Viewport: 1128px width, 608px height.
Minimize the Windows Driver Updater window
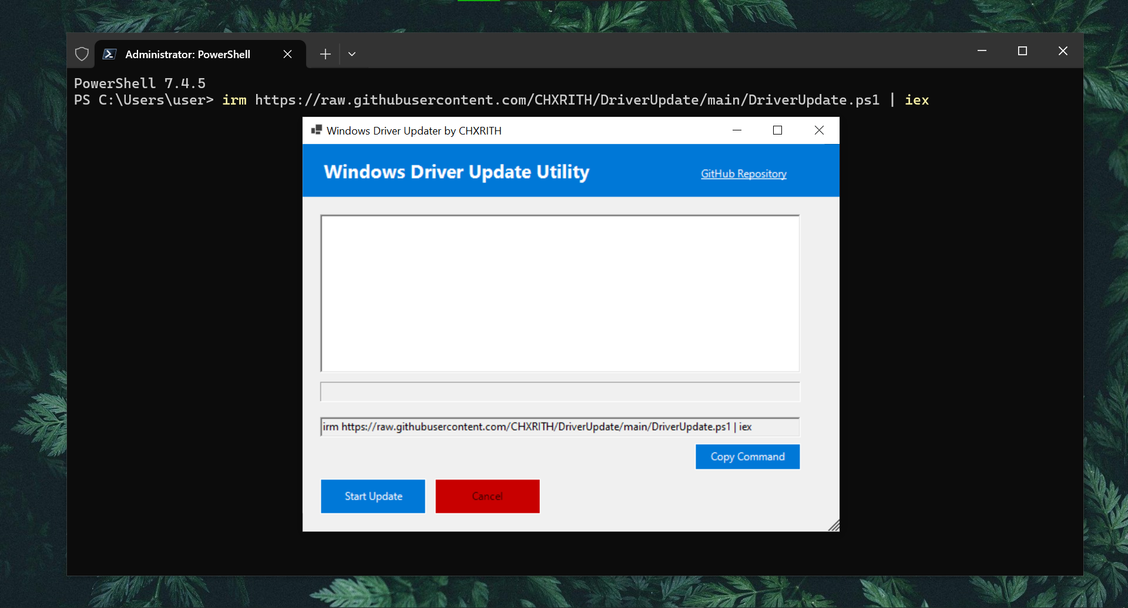[x=737, y=130]
